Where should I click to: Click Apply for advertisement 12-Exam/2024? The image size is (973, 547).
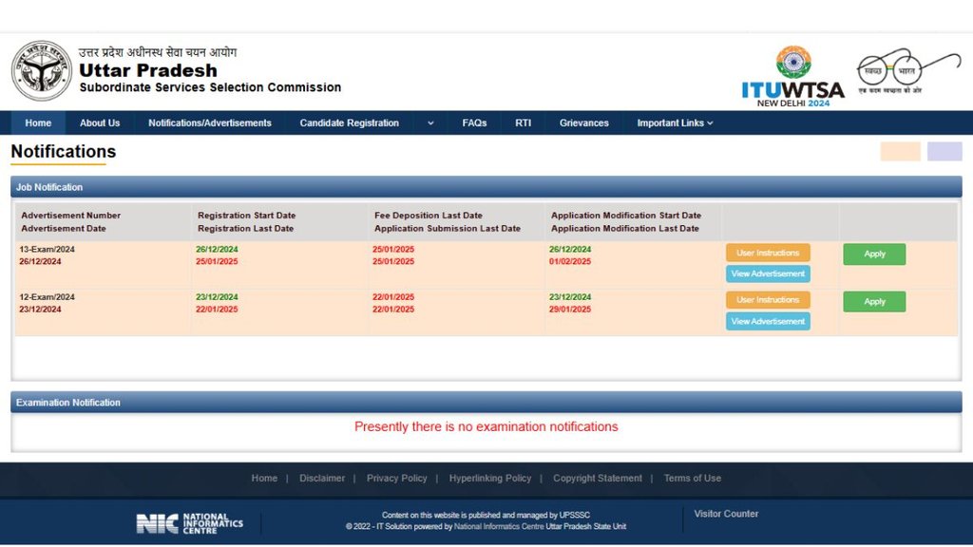tap(874, 301)
